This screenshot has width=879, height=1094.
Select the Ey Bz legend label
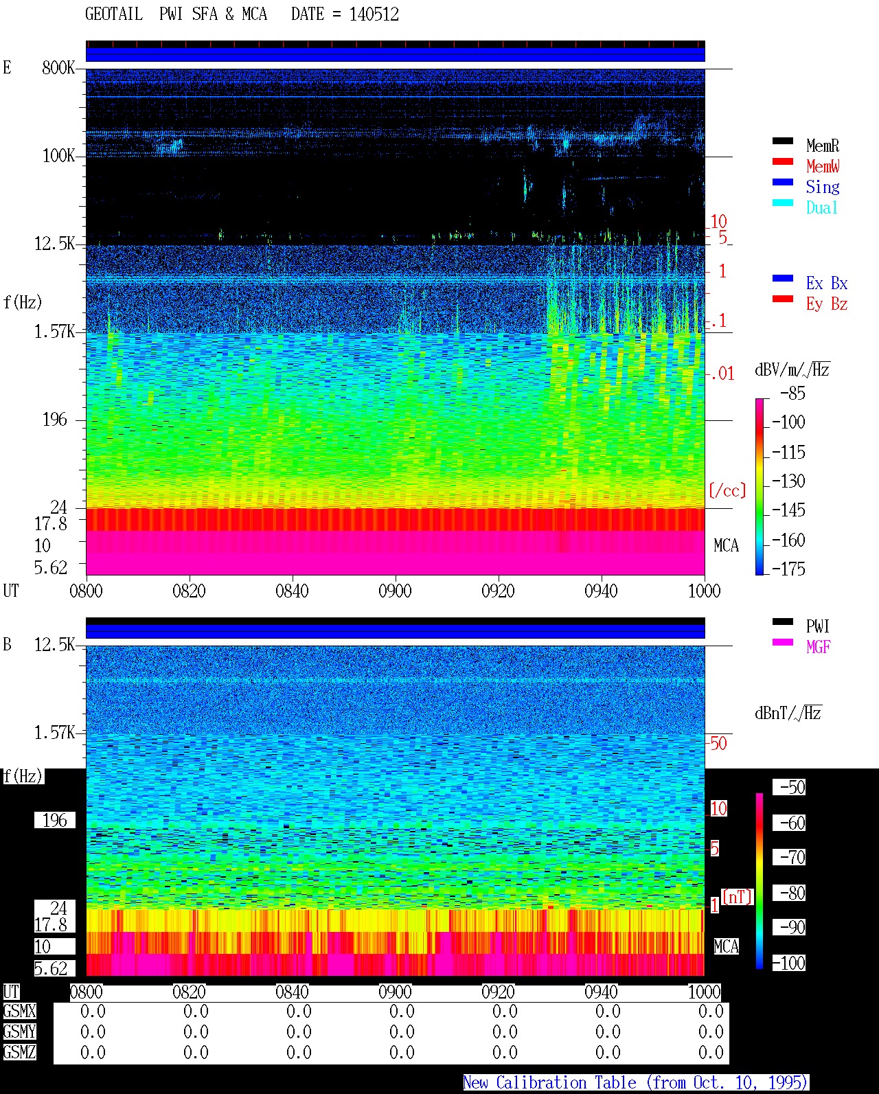827,304
